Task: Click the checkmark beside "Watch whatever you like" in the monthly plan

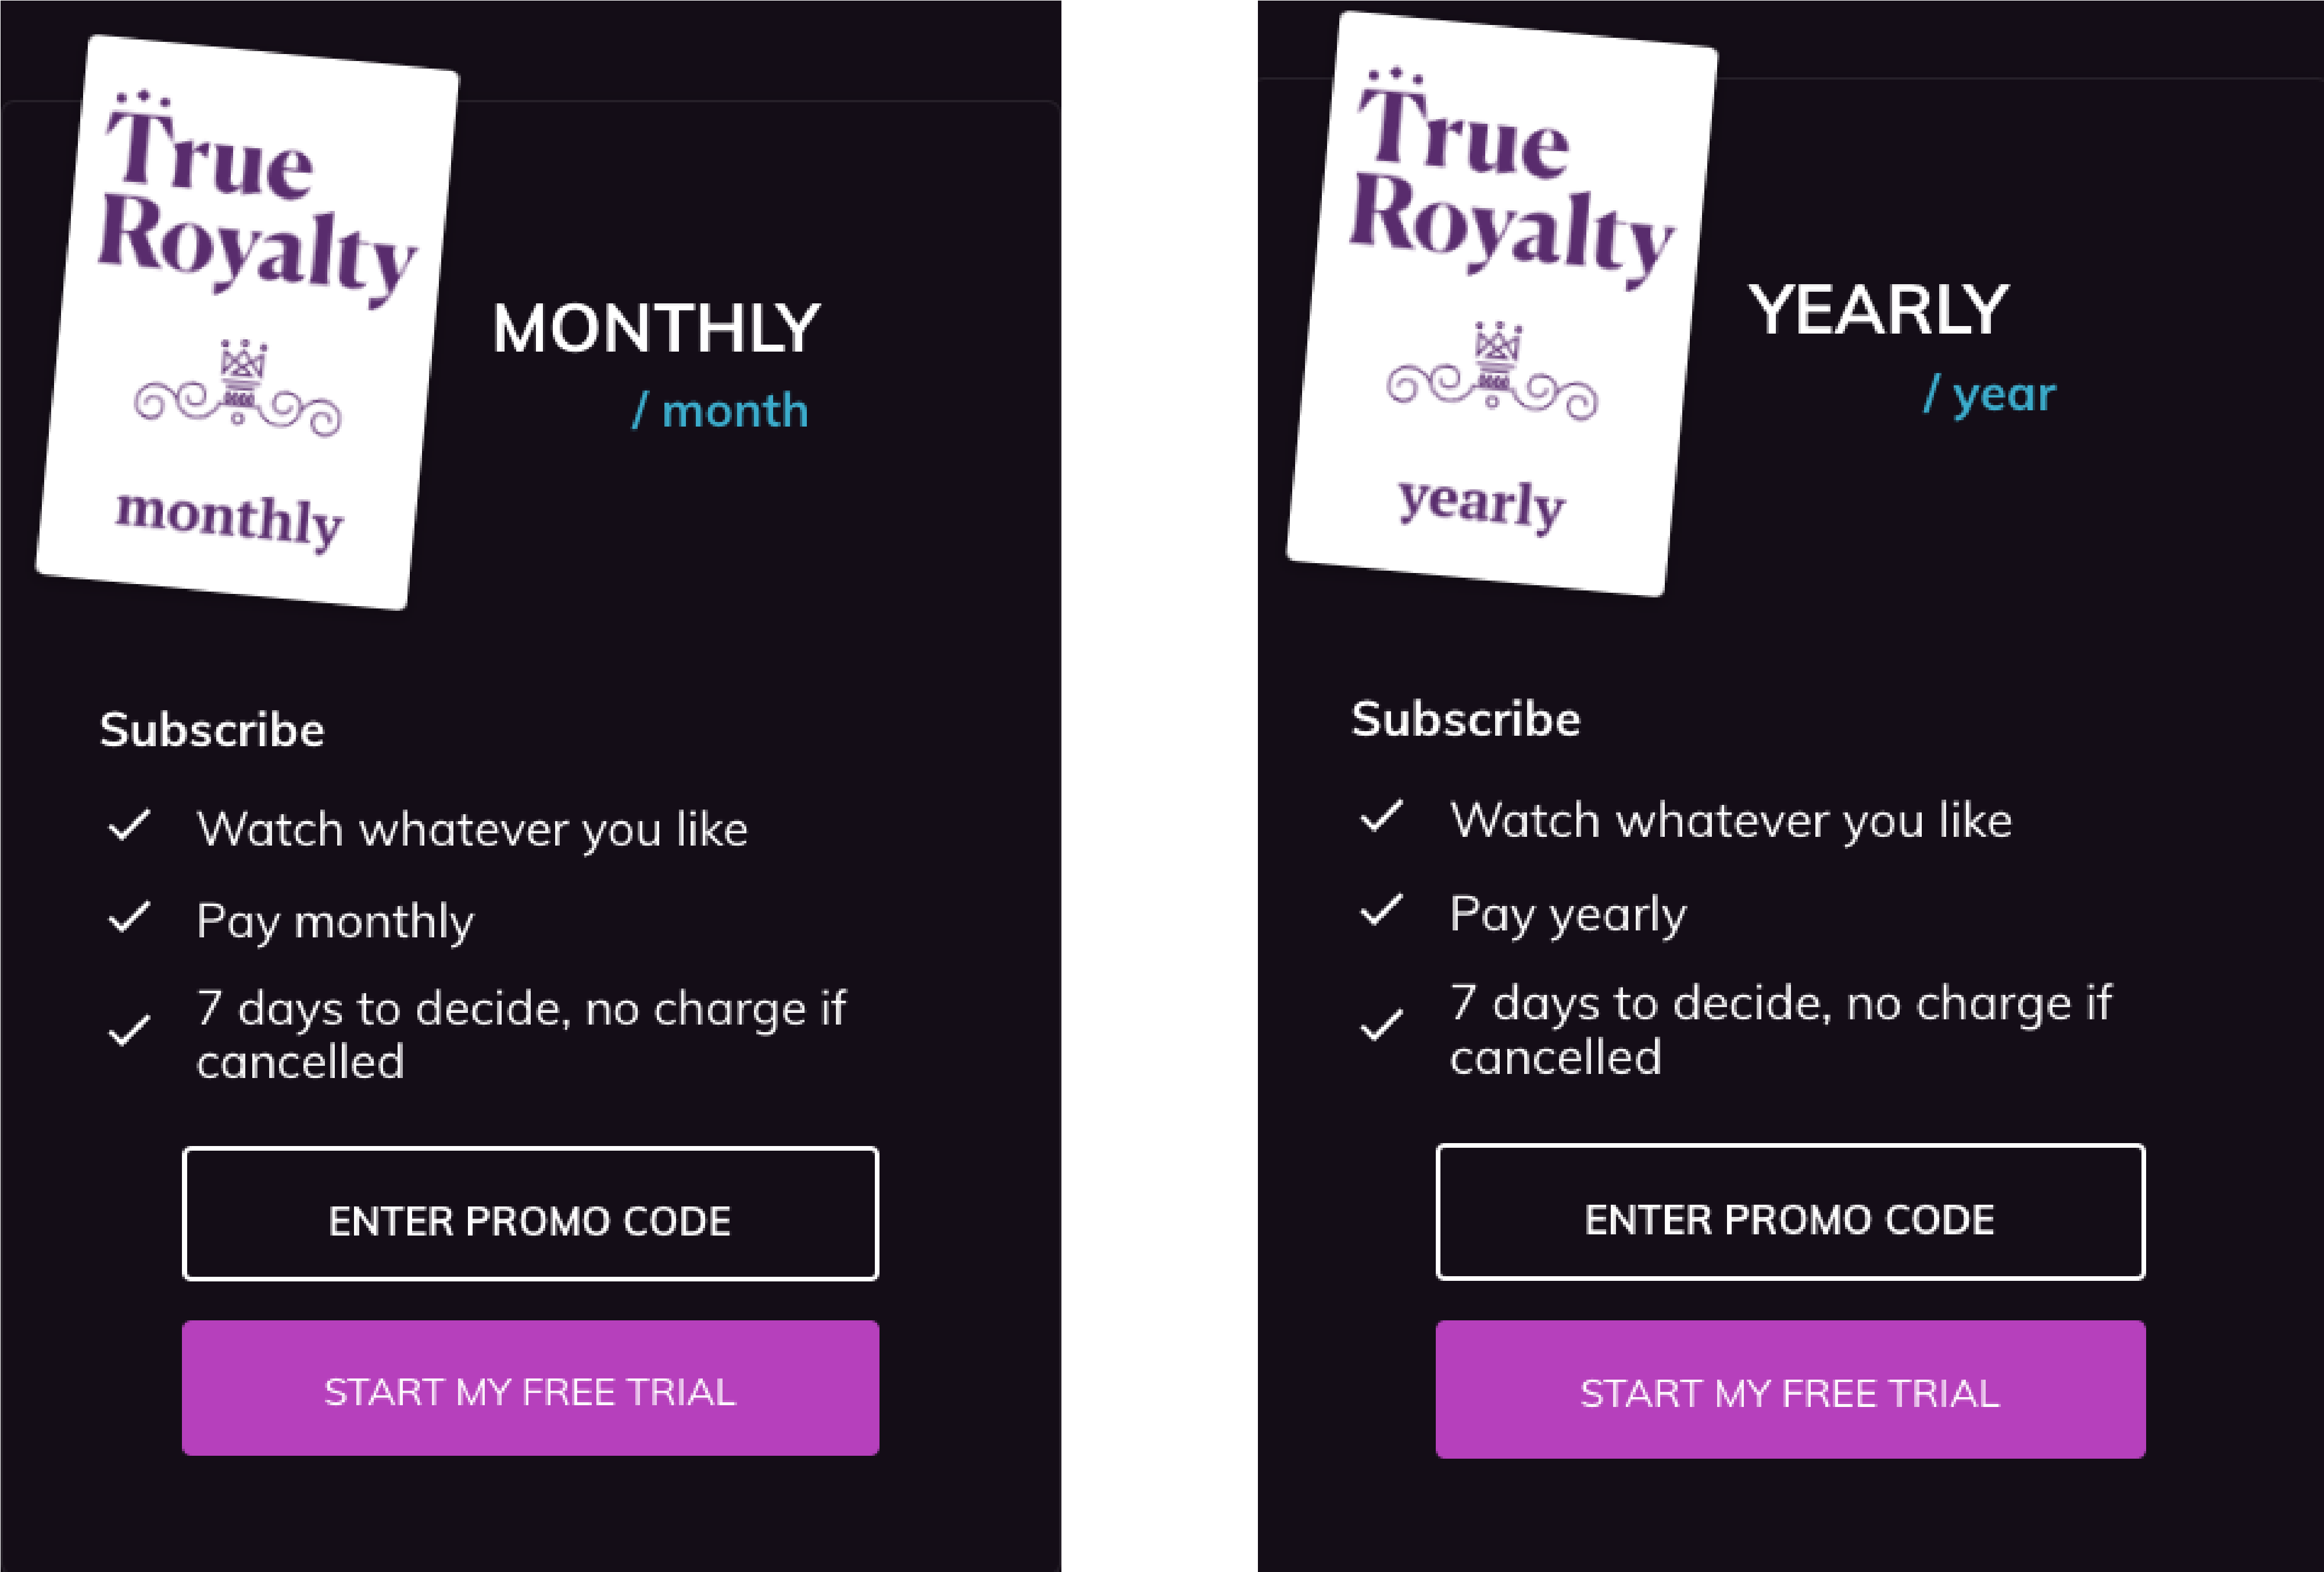Action: [x=130, y=826]
